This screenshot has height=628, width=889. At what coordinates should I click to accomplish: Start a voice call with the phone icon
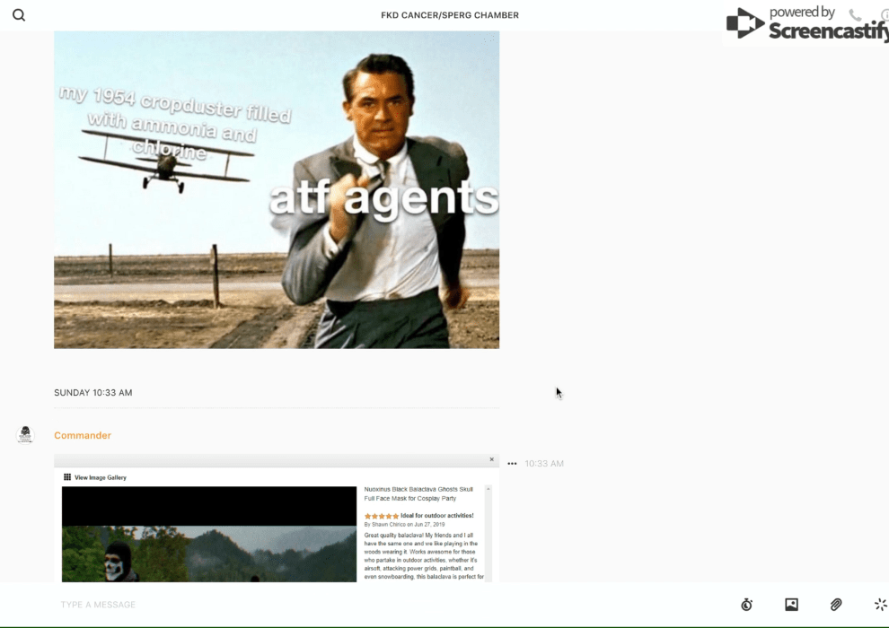(x=855, y=15)
